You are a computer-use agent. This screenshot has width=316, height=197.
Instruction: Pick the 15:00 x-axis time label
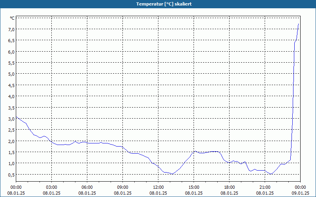[x=194, y=188]
